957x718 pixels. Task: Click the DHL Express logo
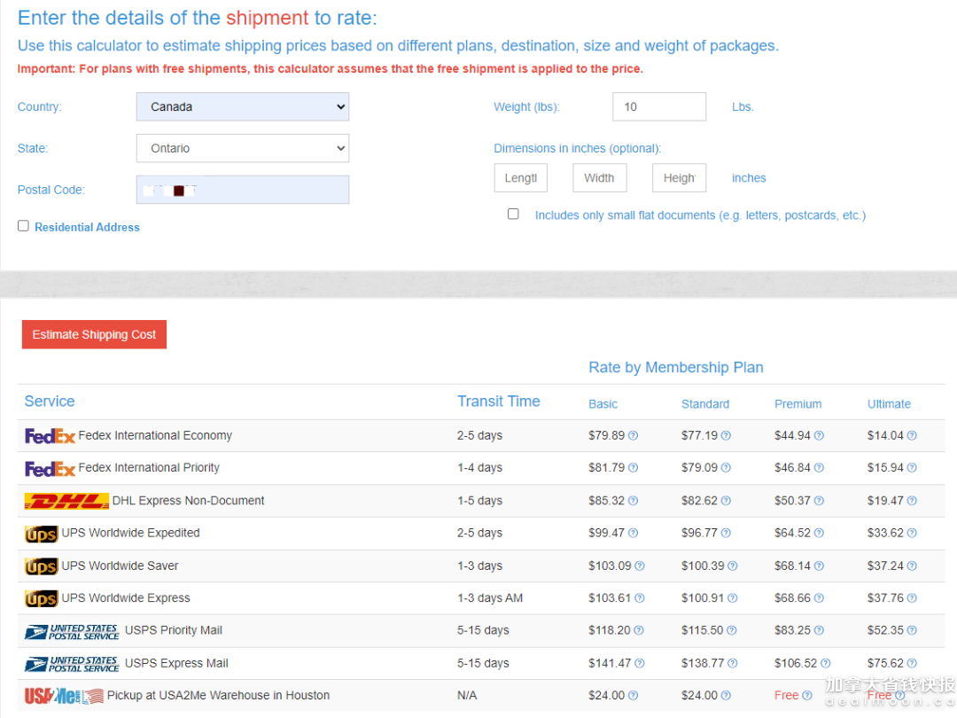[66, 501]
